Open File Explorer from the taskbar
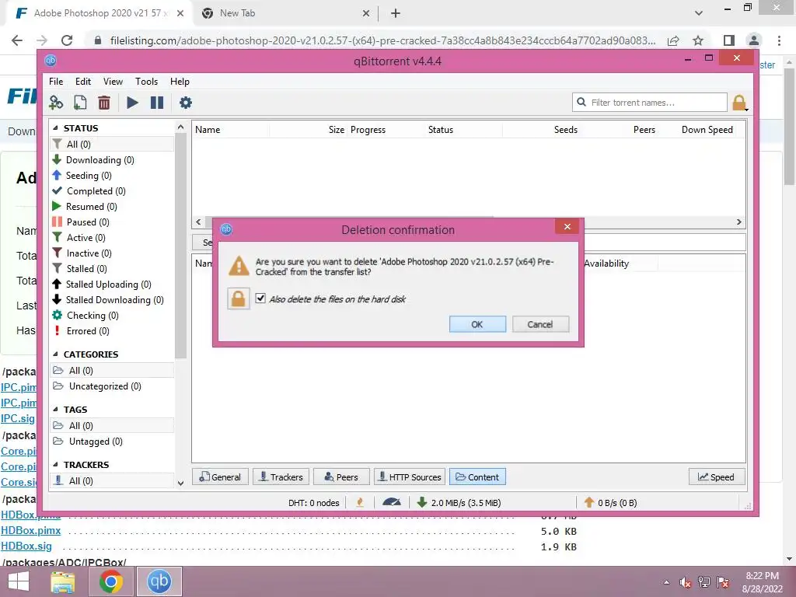Image resolution: width=796 pixels, height=597 pixels. tap(63, 581)
